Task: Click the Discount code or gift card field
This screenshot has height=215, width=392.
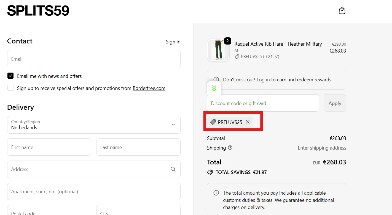Action: [263, 103]
